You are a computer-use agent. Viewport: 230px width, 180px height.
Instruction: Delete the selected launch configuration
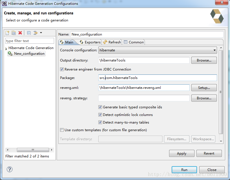[x=20, y=33]
